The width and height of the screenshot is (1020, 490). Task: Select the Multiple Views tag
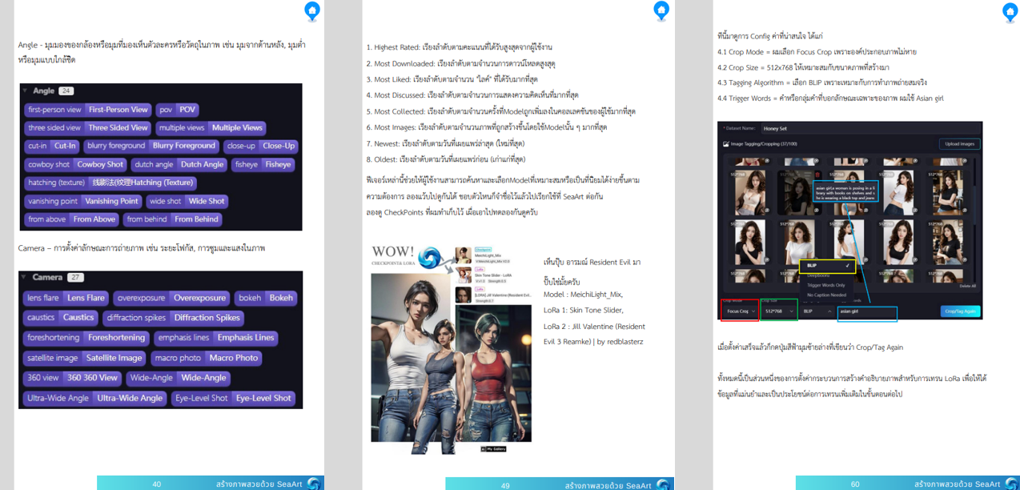coord(211,127)
